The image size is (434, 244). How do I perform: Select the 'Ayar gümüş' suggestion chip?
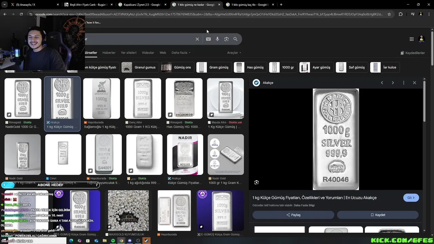tap(316, 67)
